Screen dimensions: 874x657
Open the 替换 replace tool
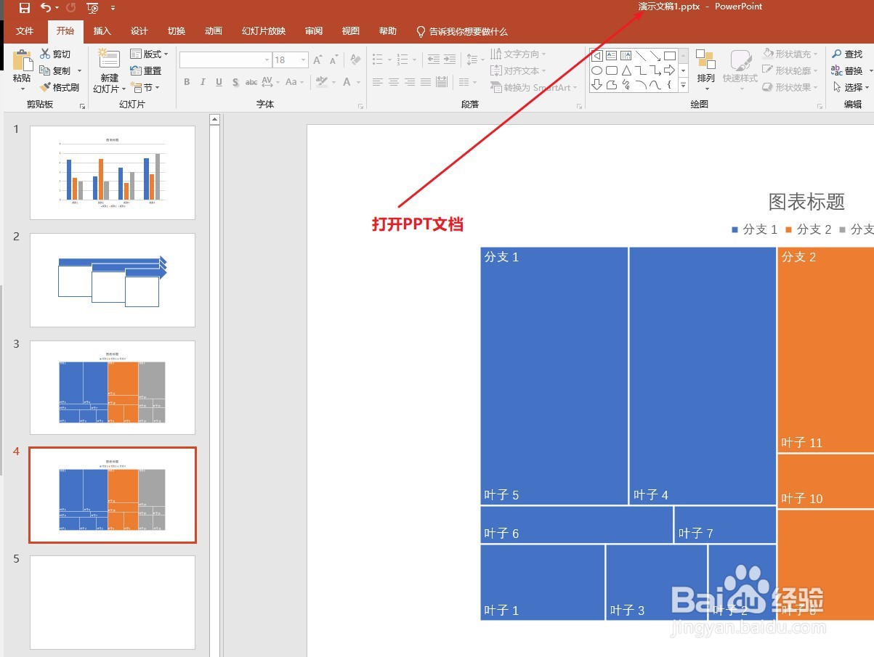pos(847,70)
